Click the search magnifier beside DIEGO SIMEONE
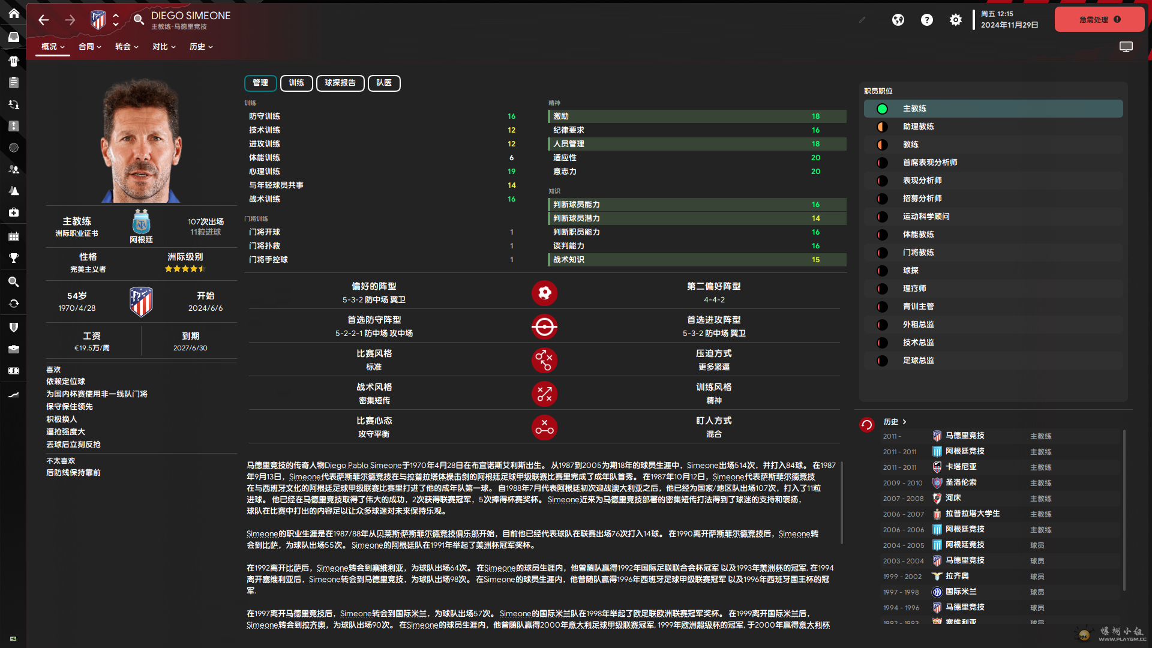1152x648 pixels. click(x=139, y=20)
